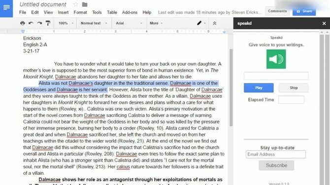Select the Paint format roller icon
Viewport: 330px width, 185px height.
(x=48, y=23)
